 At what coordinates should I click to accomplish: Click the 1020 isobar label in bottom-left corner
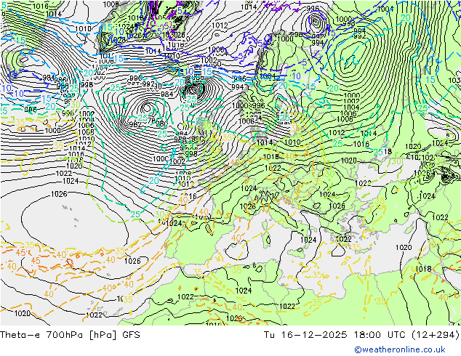pyautogui.click(x=22, y=313)
